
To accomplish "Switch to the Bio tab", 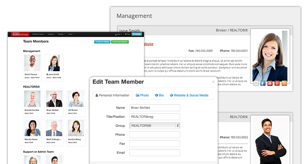I will point(160,95).
